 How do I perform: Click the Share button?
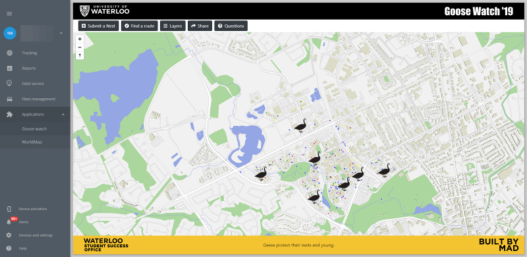point(200,26)
